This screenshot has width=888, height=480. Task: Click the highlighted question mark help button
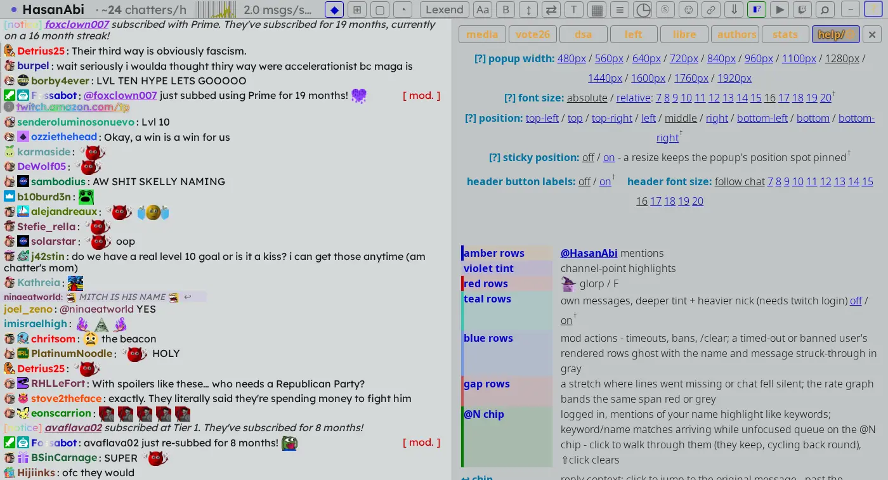(x=873, y=10)
